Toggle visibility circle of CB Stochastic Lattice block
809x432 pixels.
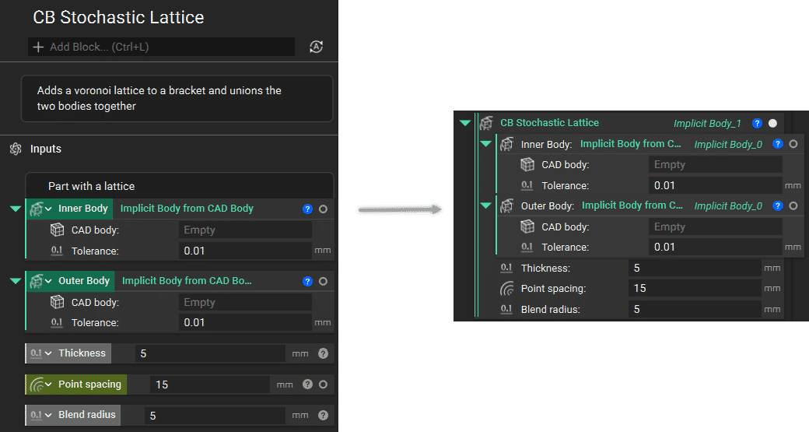(772, 123)
